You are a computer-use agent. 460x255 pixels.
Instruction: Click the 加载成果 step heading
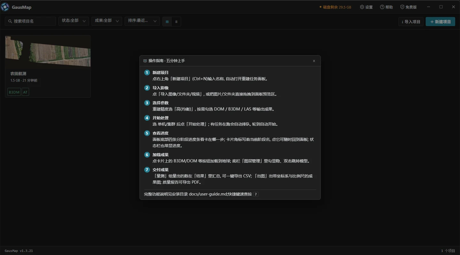[x=160, y=155]
